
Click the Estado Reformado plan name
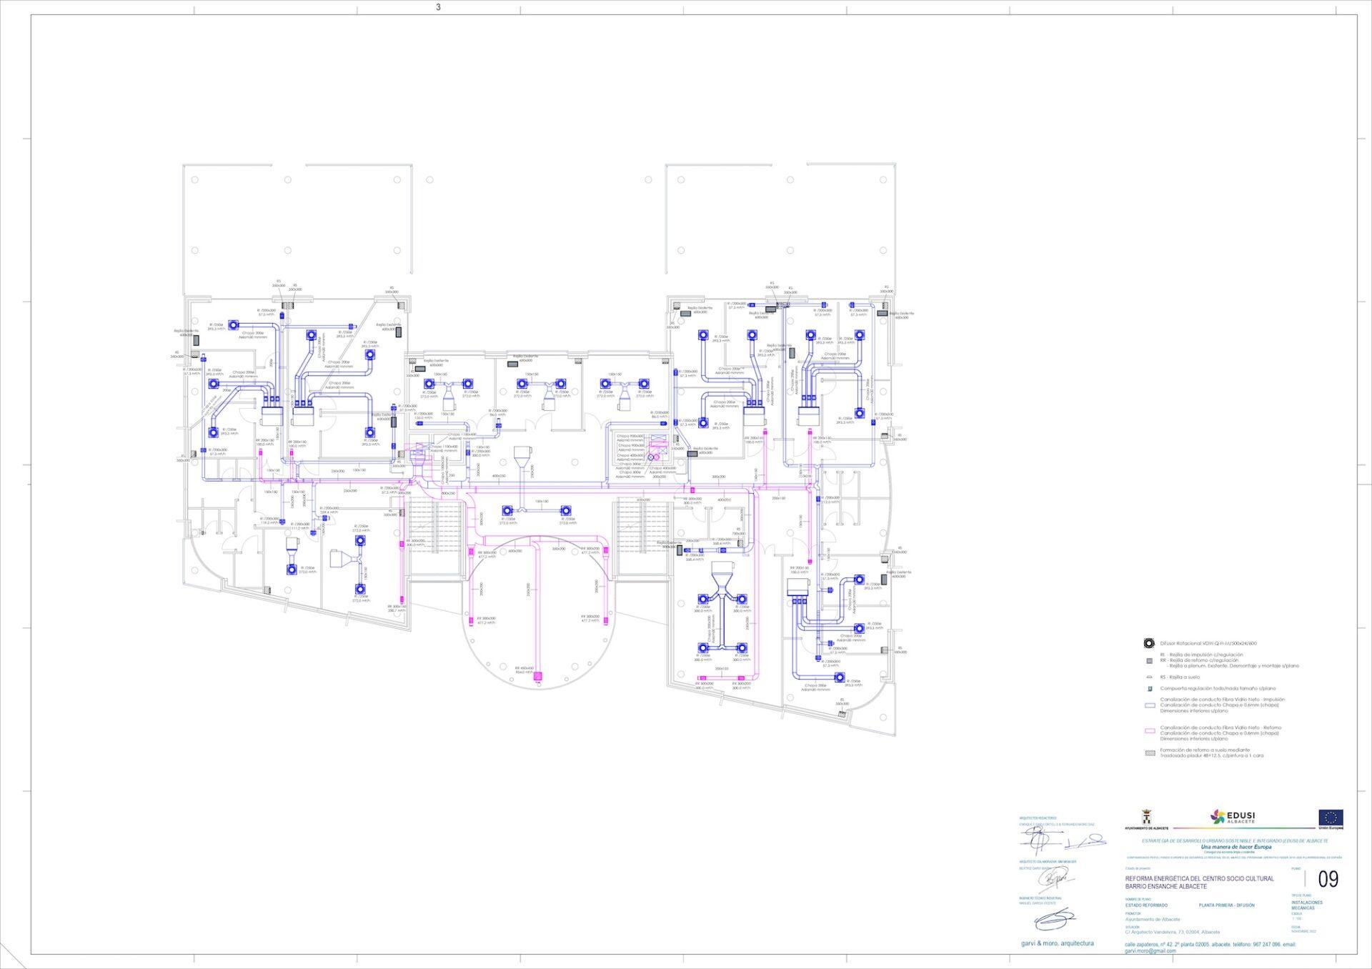[x=1146, y=905]
